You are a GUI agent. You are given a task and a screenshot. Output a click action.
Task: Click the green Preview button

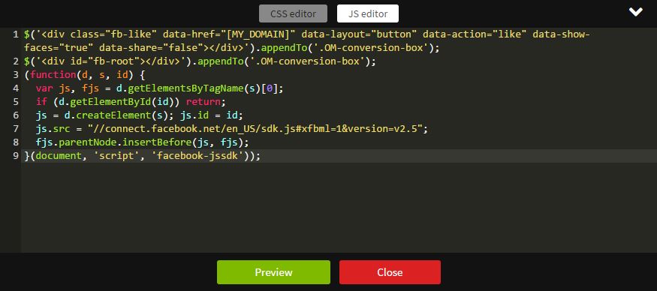pos(273,272)
